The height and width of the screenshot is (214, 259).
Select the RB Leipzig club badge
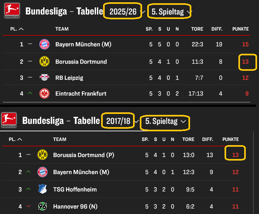(x=44, y=77)
